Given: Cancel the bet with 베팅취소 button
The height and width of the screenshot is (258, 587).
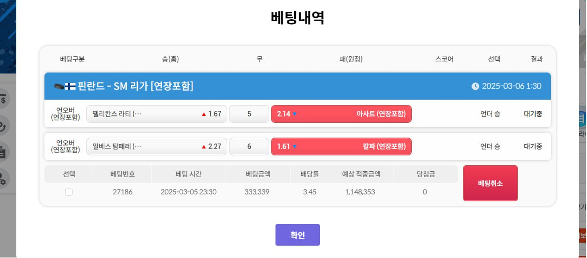Looking at the screenshot, I should point(490,183).
